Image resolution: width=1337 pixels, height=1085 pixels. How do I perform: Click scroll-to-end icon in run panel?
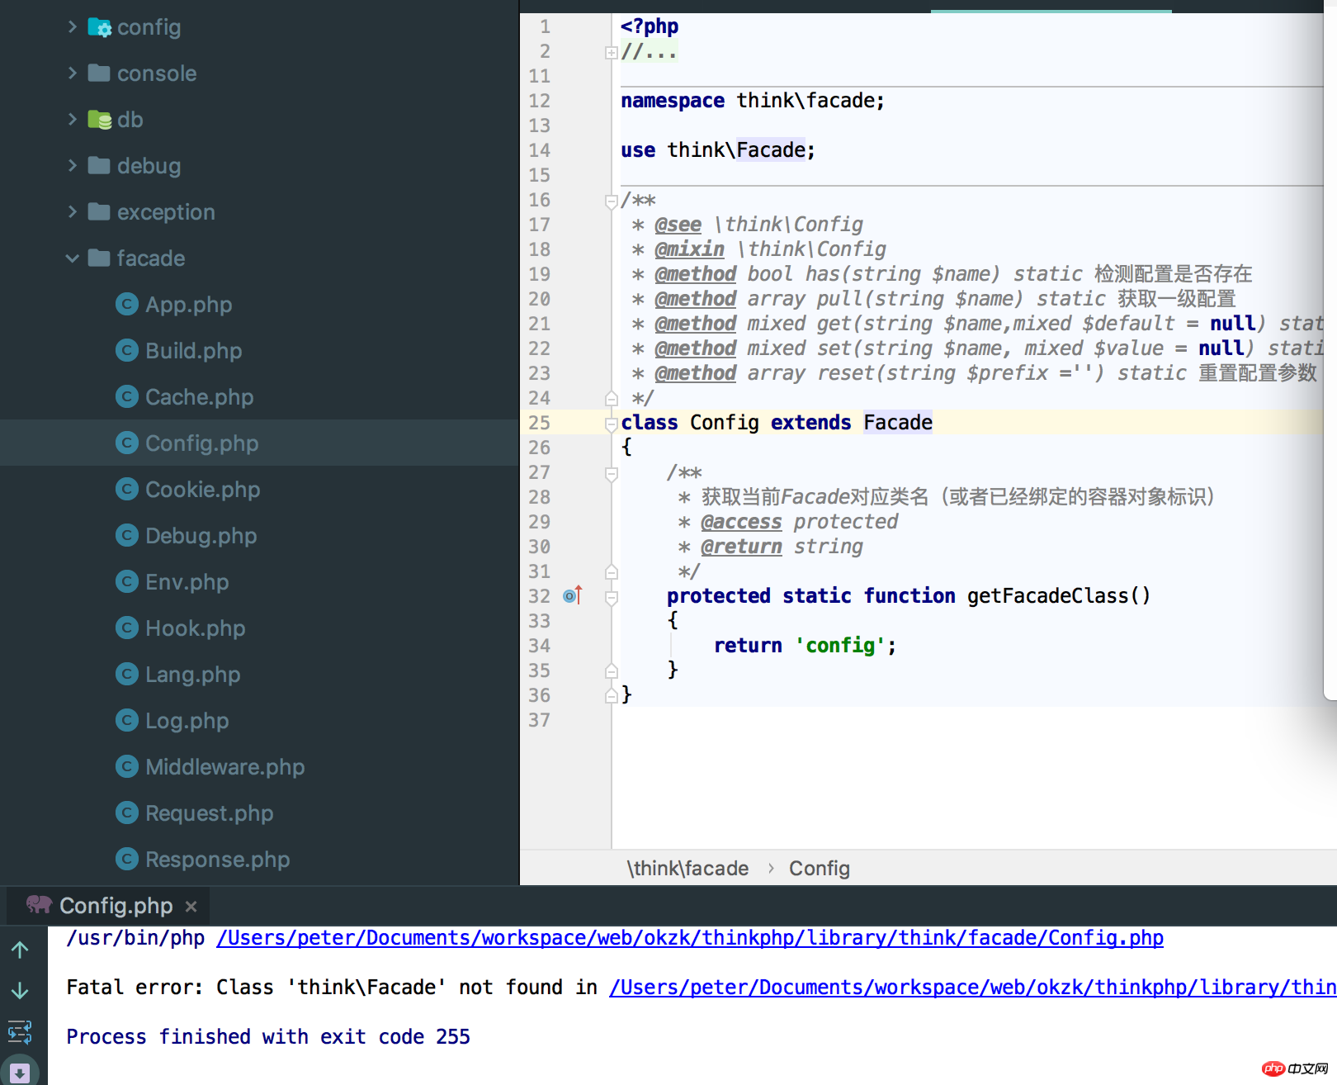pyautogui.click(x=20, y=1073)
